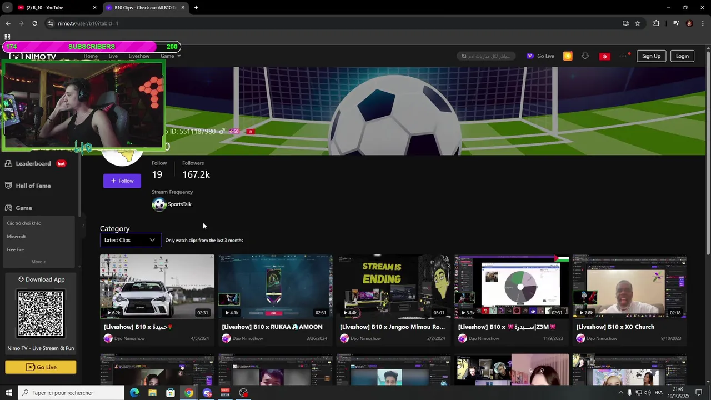Screen dimensions: 711x400
Task: Click the address bar URL
Action: (88, 23)
